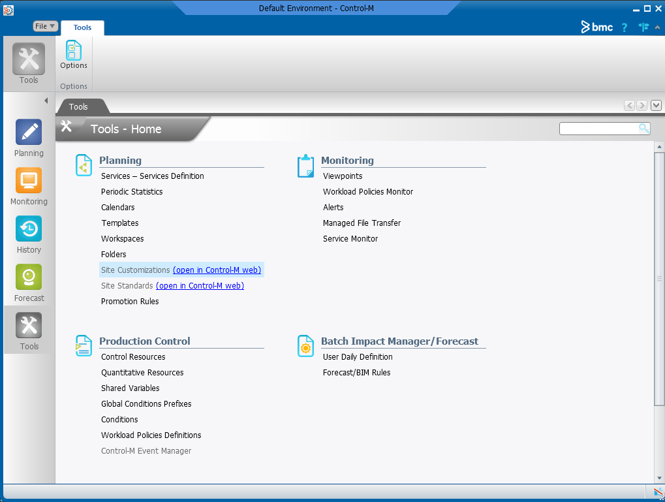Click the Site Standards label text

[127, 286]
